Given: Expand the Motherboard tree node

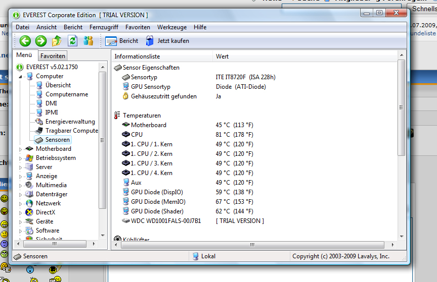Looking at the screenshot, I should 21,149.
